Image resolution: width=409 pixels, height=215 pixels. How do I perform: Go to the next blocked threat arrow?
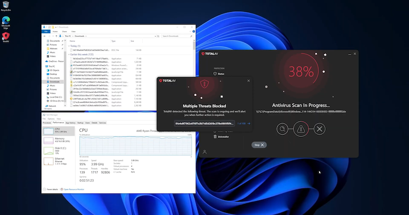coord(249,124)
